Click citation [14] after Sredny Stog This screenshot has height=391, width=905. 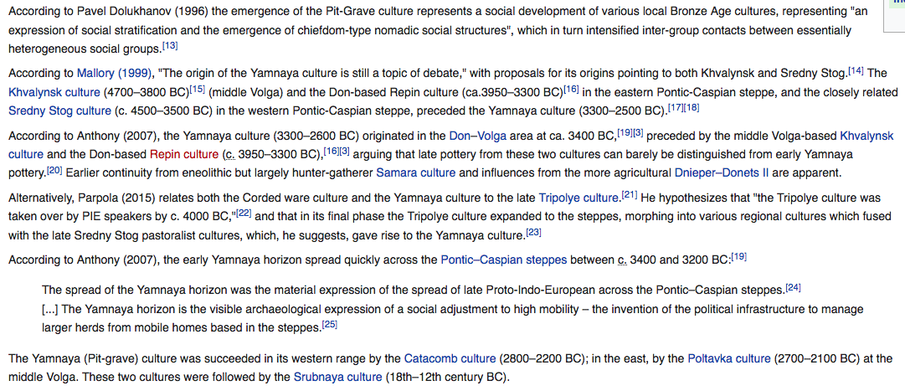[x=856, y=69]
